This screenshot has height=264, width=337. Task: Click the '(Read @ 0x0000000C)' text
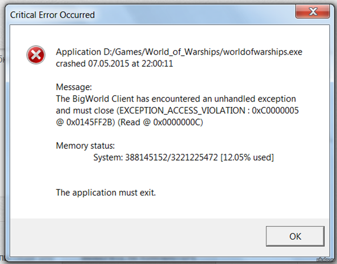point(160,122)
